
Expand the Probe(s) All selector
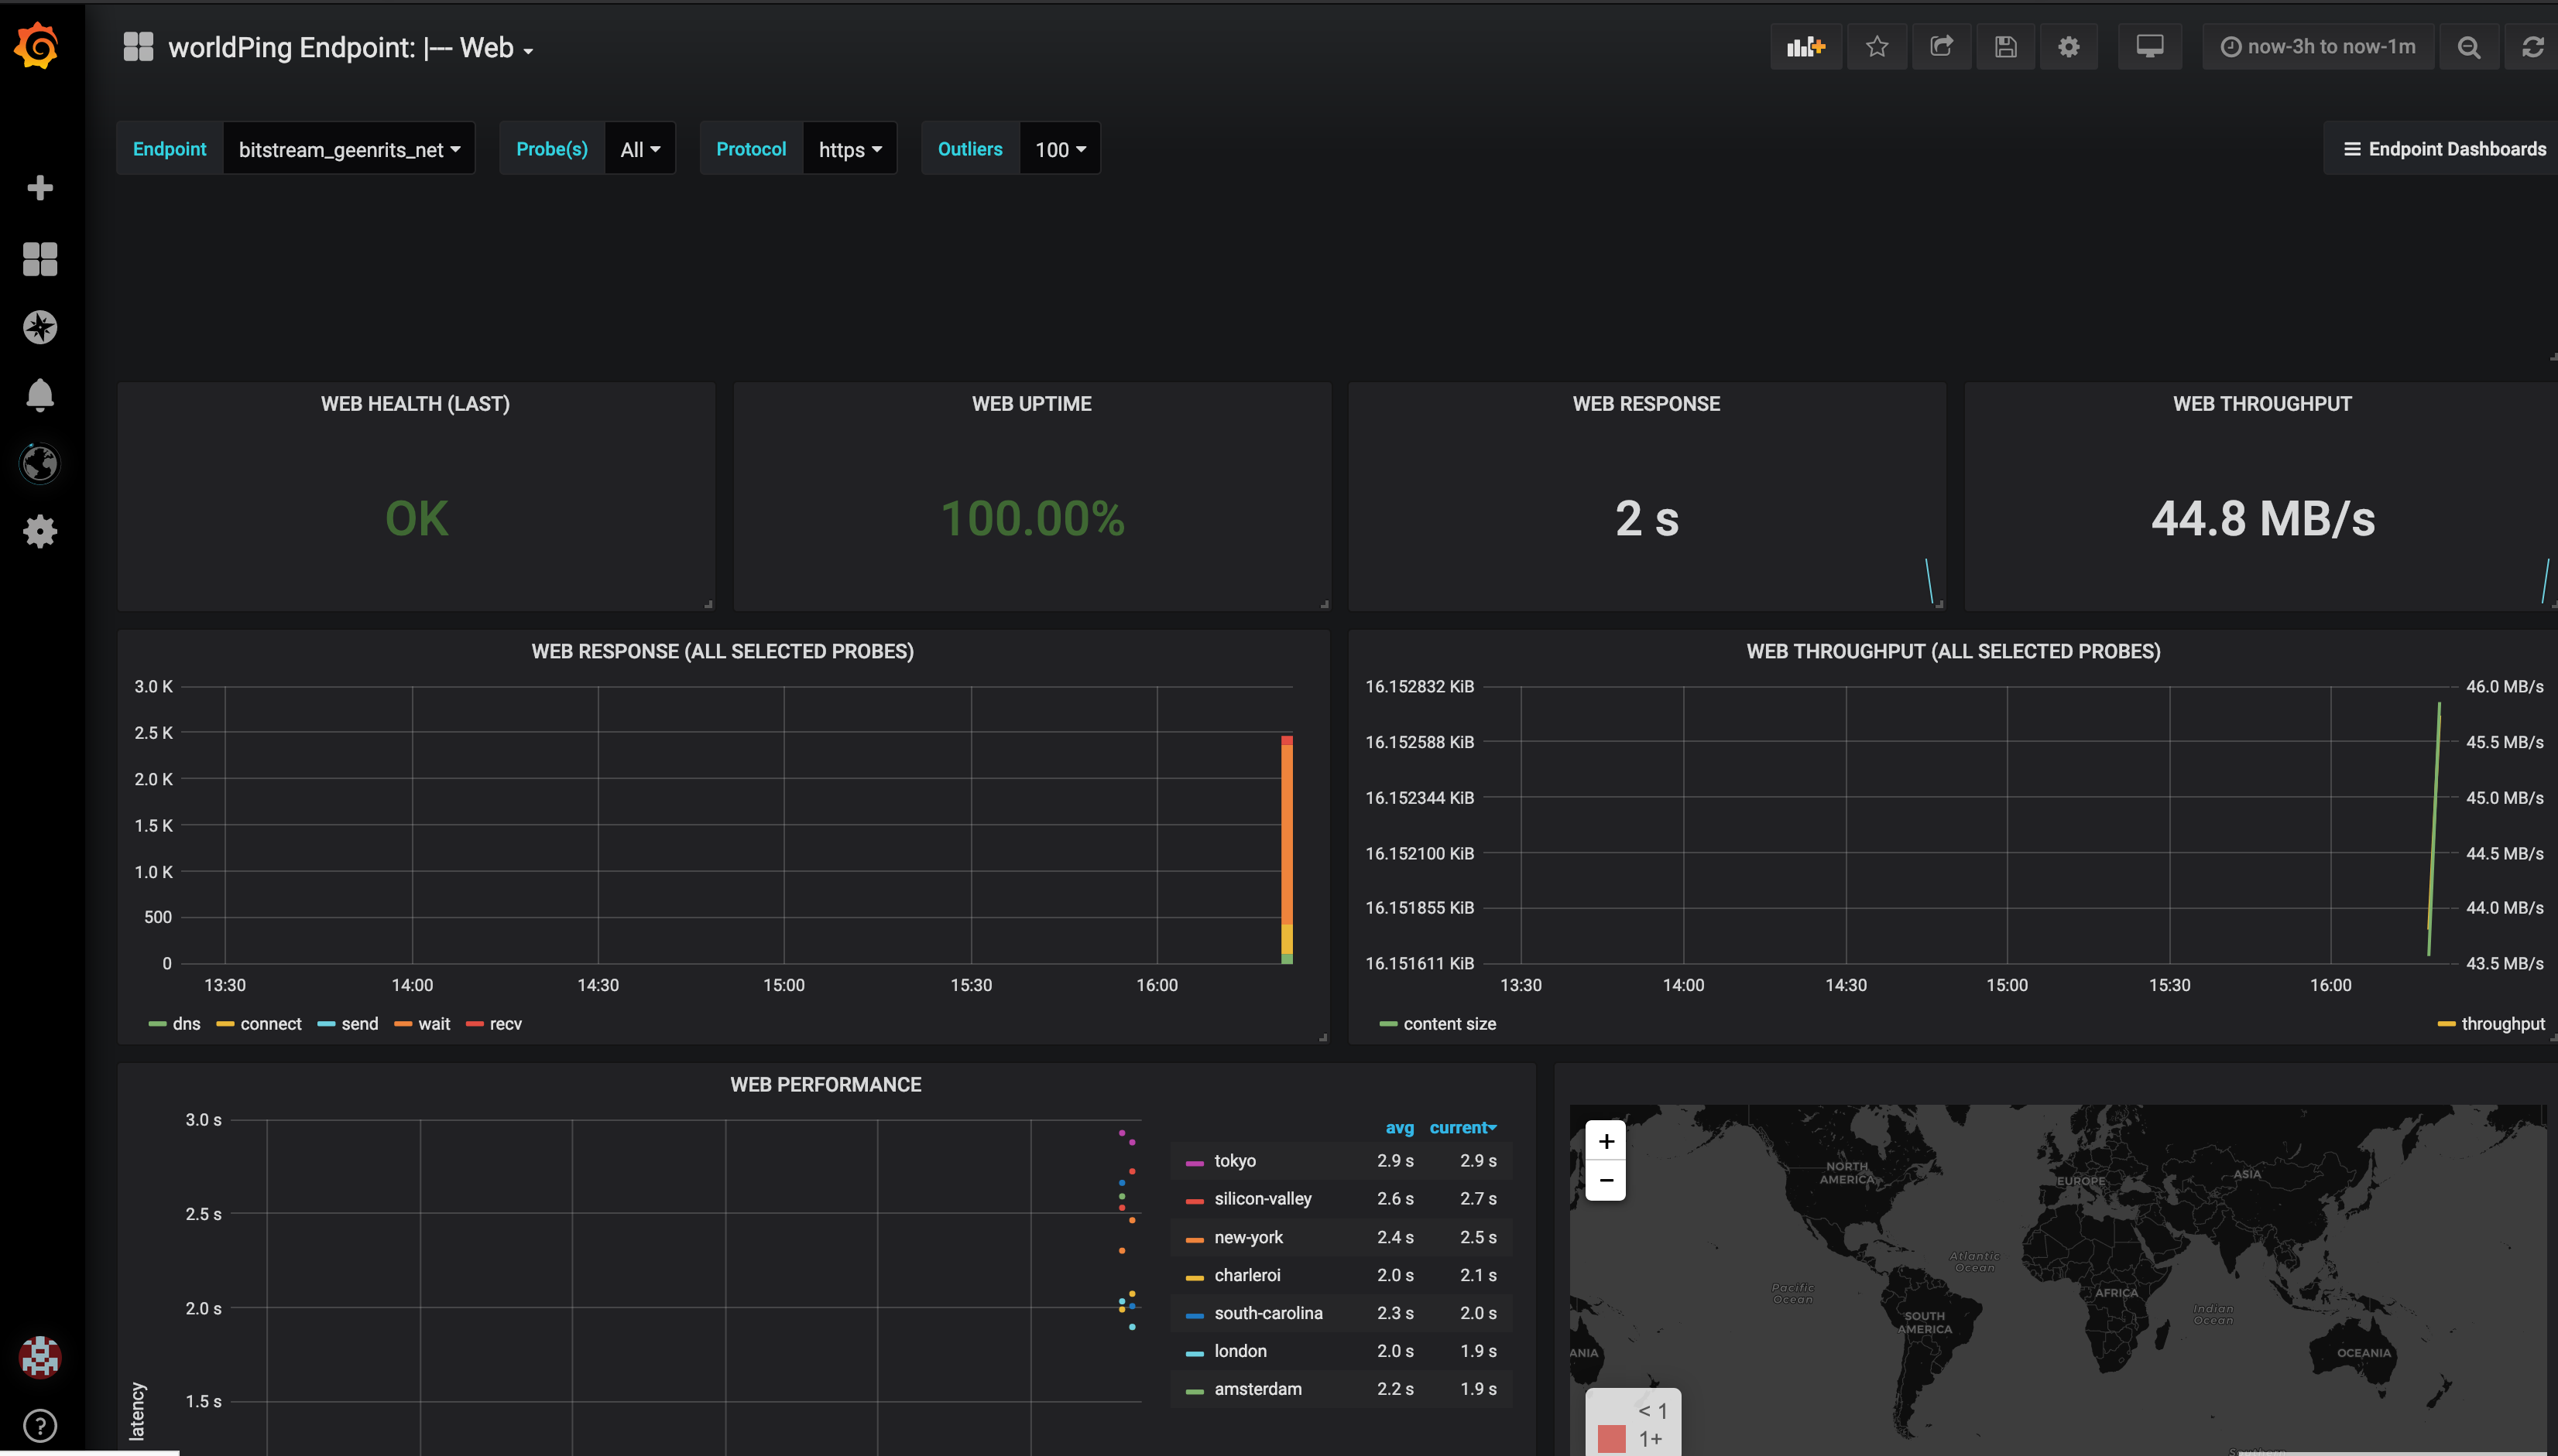[640, 148]
